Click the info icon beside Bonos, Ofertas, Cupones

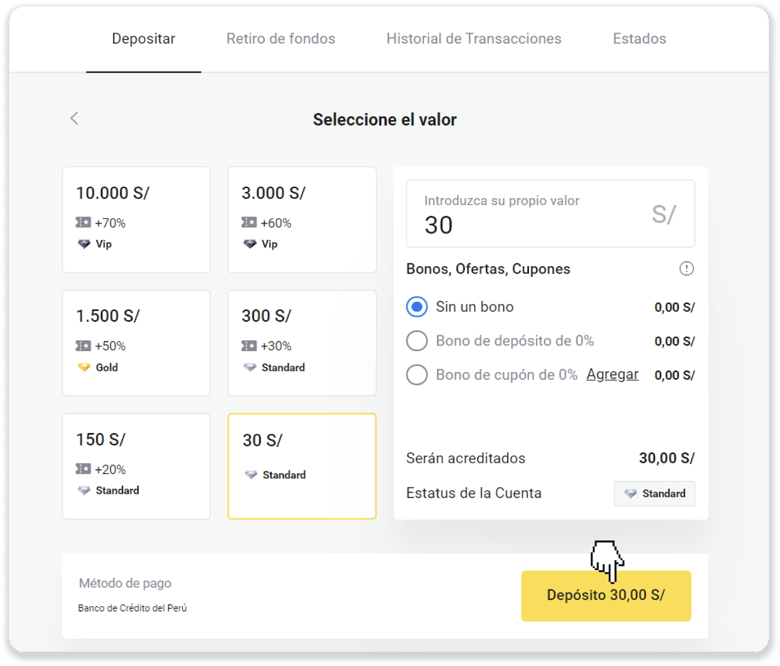point(686,269)
